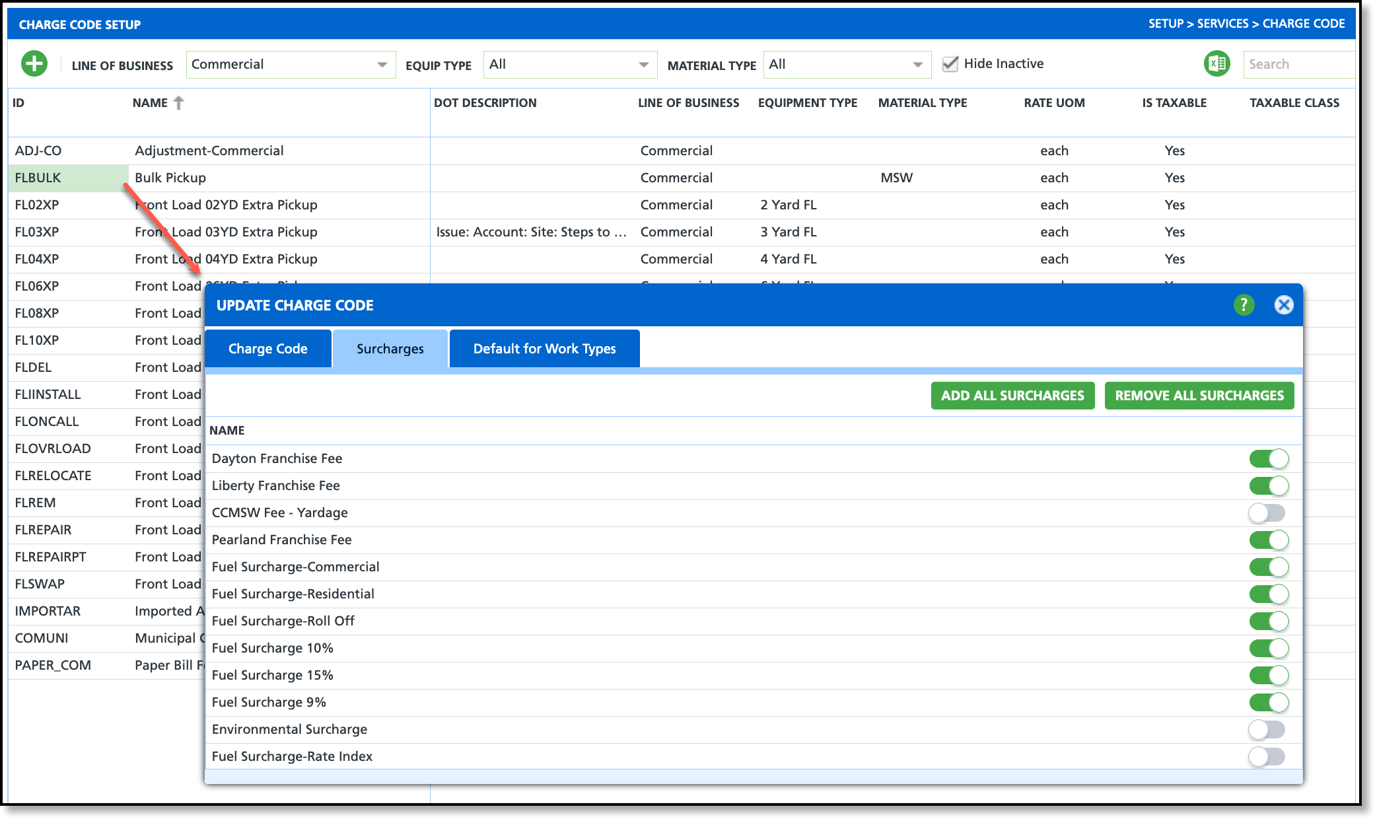This screenshot has width=1375, height=819.
Task: Open the Default for Work Types tab
Action: (x=544, y=349)
